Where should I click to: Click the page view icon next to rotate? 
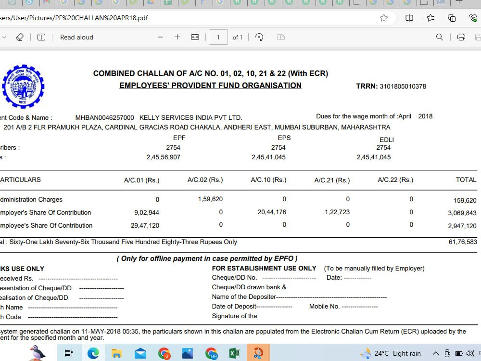click(281, 37)
